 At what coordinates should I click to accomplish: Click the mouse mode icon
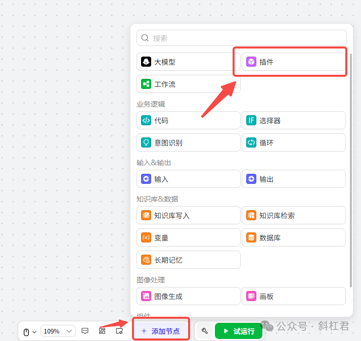26,332
